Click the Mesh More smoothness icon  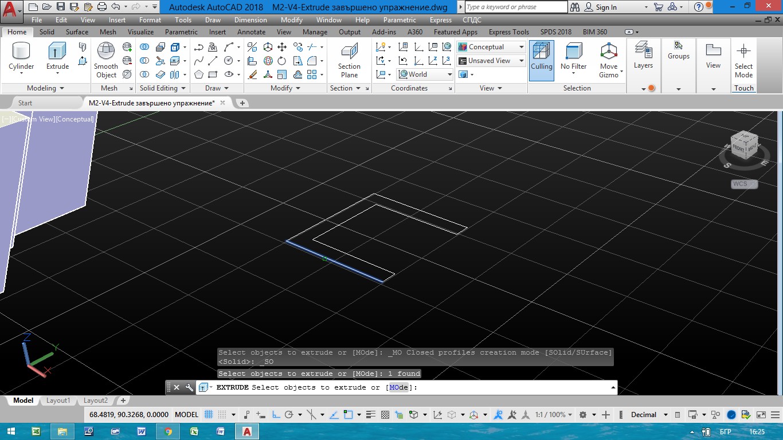127,47
